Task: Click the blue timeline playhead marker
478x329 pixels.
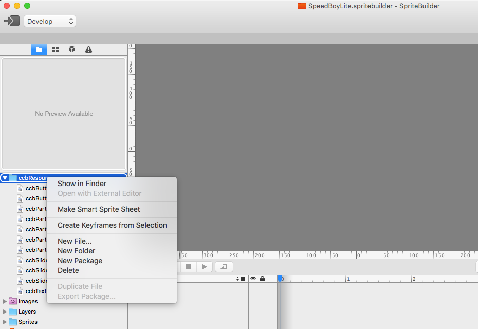Action: (280, 279)
